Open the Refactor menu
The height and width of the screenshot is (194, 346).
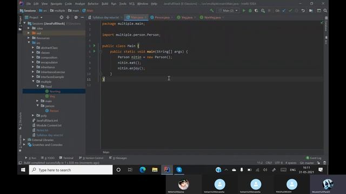point(93,4)
